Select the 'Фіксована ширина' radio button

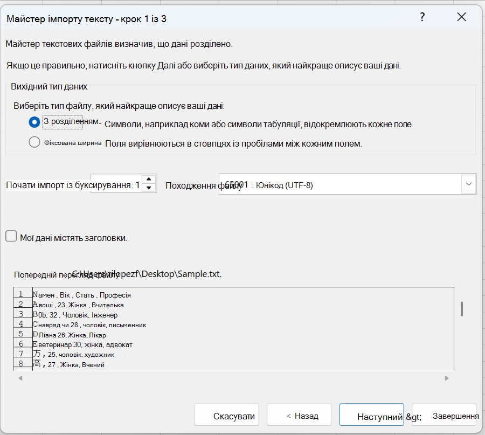(x=34, y=142)
